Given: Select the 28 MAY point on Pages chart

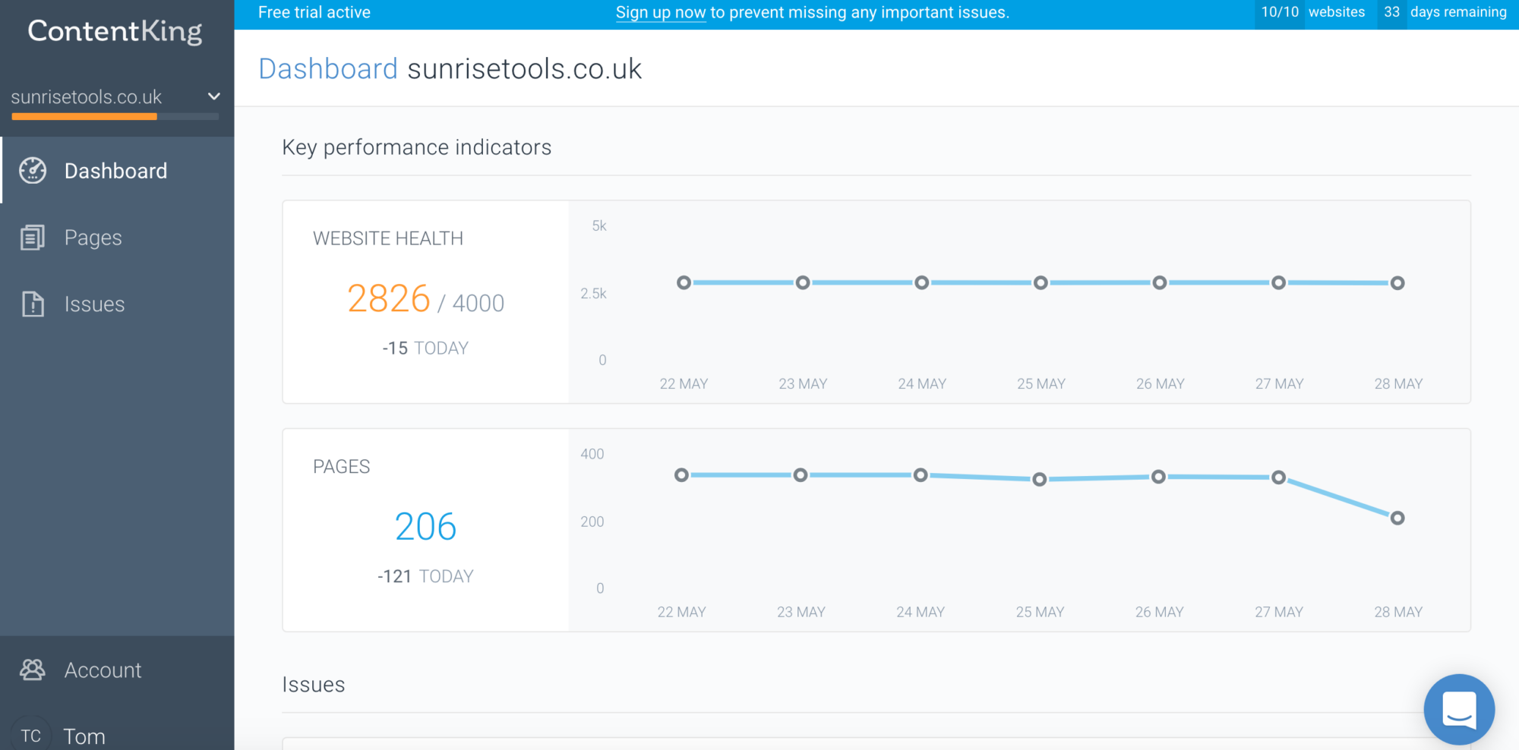Looking at the screenshot, I should [x=1397, y=518].
